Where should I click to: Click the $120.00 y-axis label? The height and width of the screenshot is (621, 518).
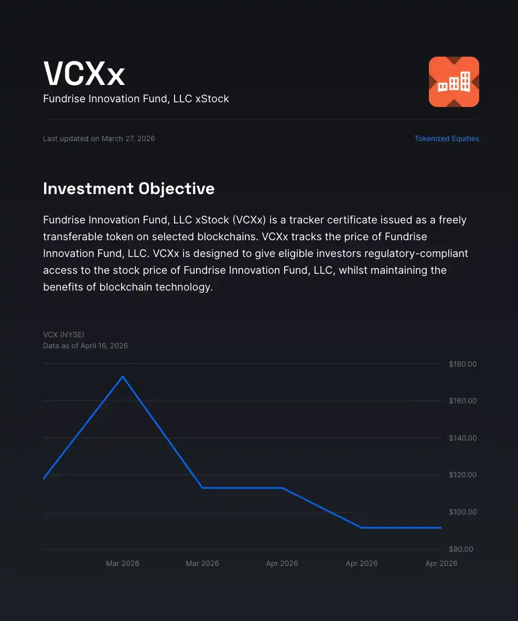pos(462,475)
